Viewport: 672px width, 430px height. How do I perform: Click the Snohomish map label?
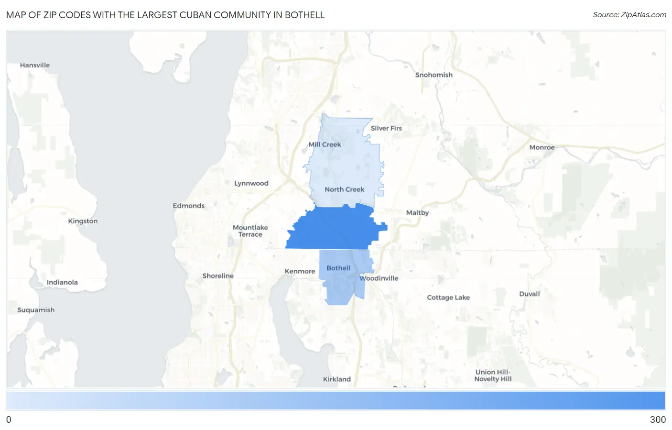tap(434, 75)
